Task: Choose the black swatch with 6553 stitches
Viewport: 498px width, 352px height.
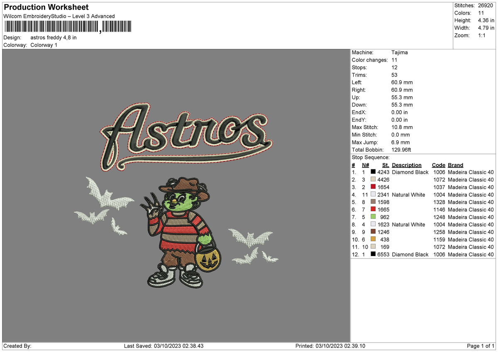Action: click(x=373, y=254)
